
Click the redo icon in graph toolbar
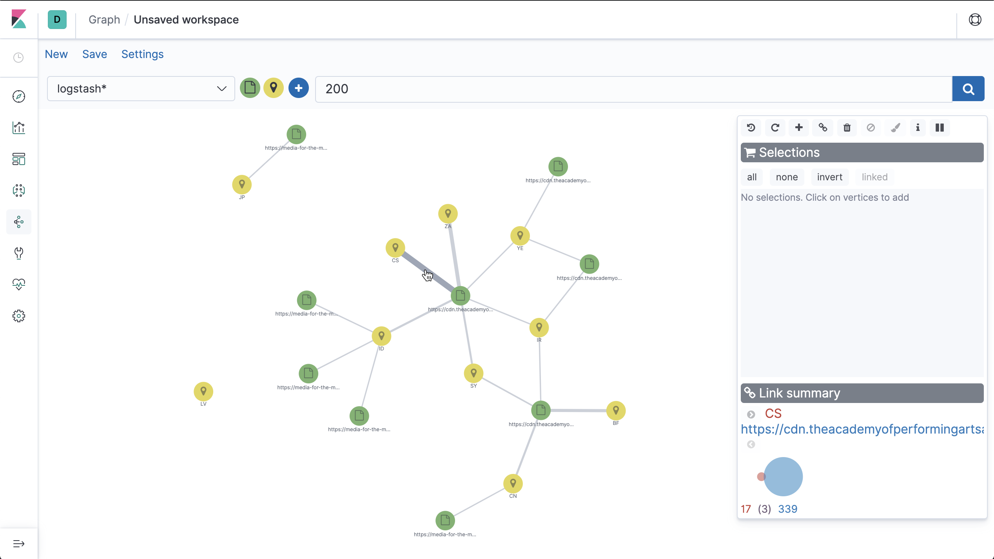pyautogui.click(x=775, y=127)
